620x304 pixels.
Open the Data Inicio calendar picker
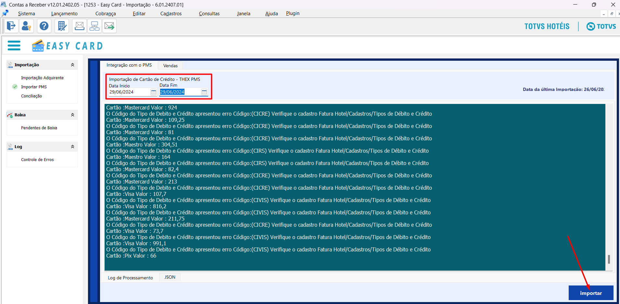pyautogui.click(x=154, y=92)
